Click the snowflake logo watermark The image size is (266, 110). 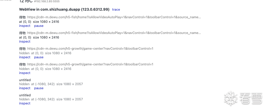(x=230, y=98)
